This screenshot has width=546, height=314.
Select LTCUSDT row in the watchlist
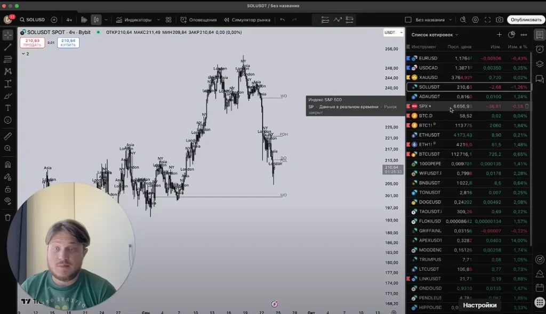(x=468, y=269)
